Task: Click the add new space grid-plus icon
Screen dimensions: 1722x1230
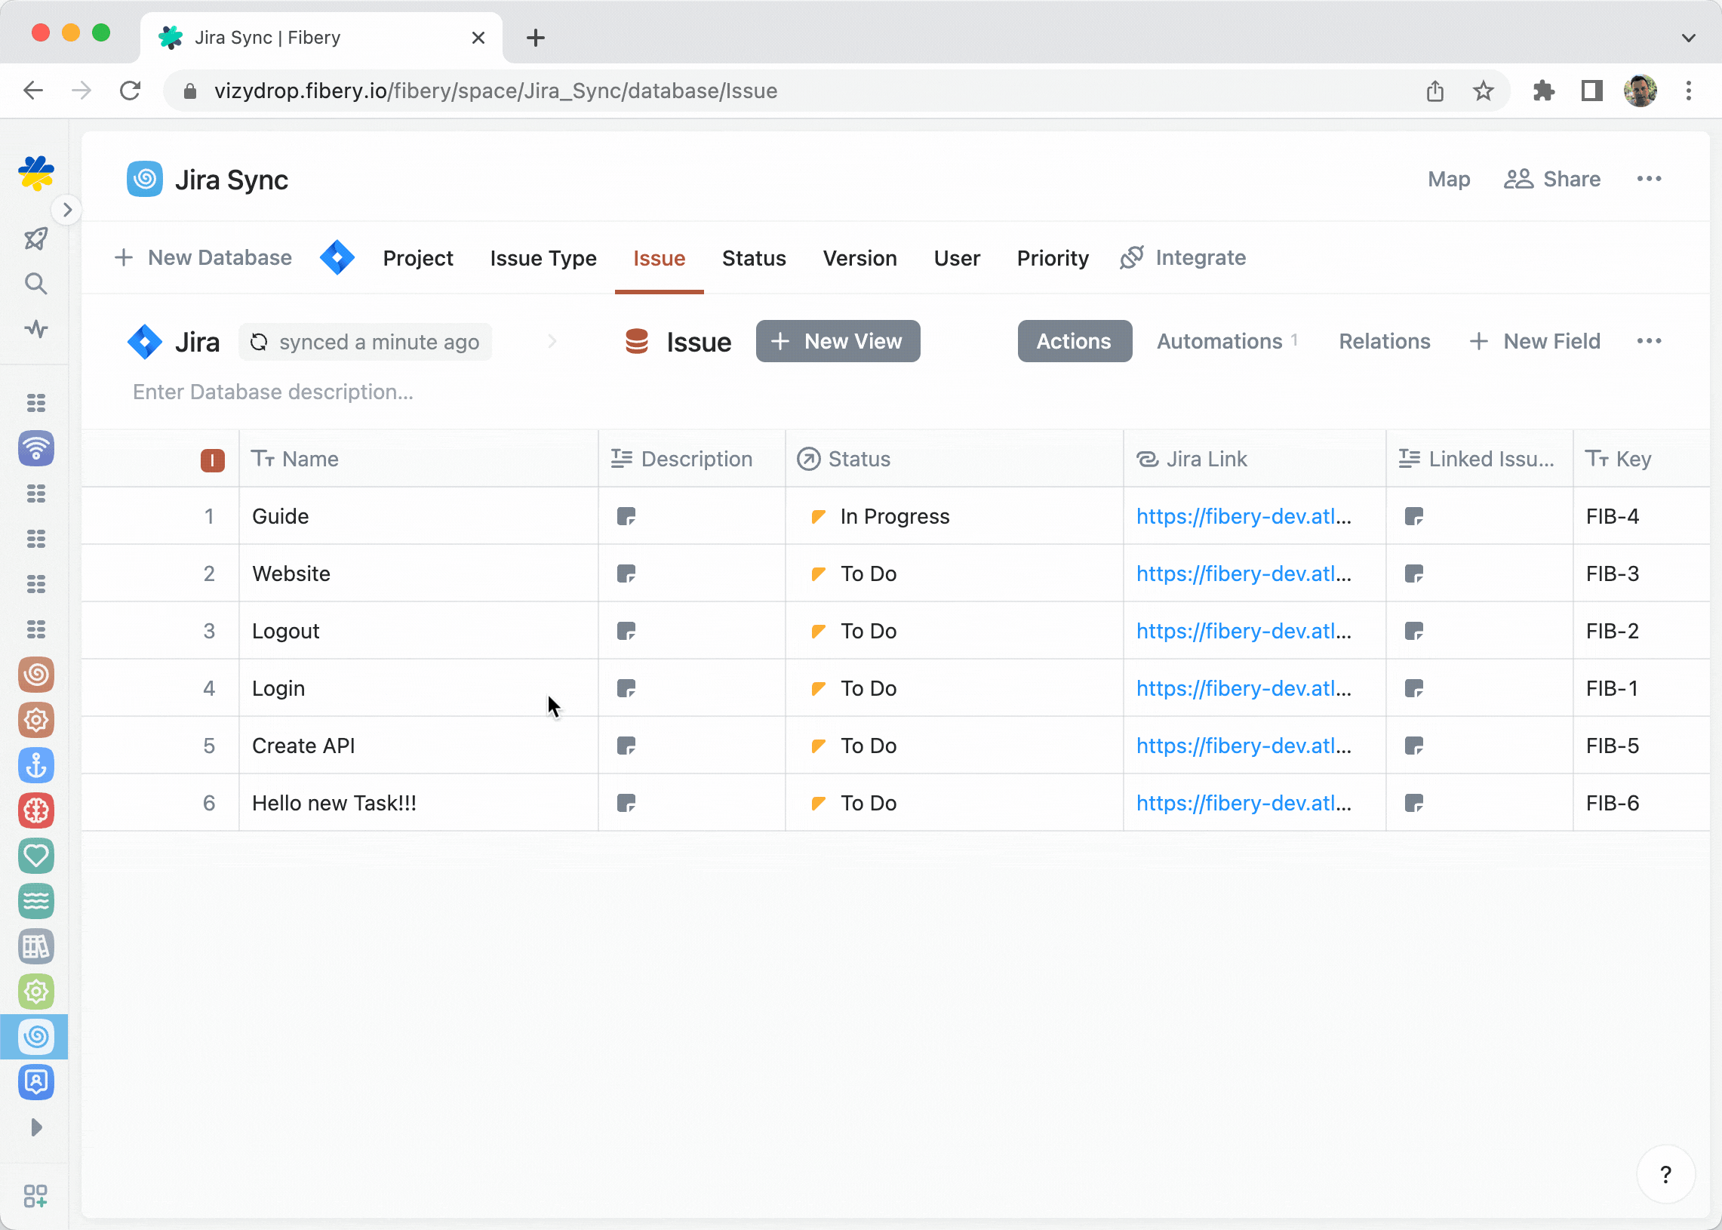Action: (x=35, y=1196)
